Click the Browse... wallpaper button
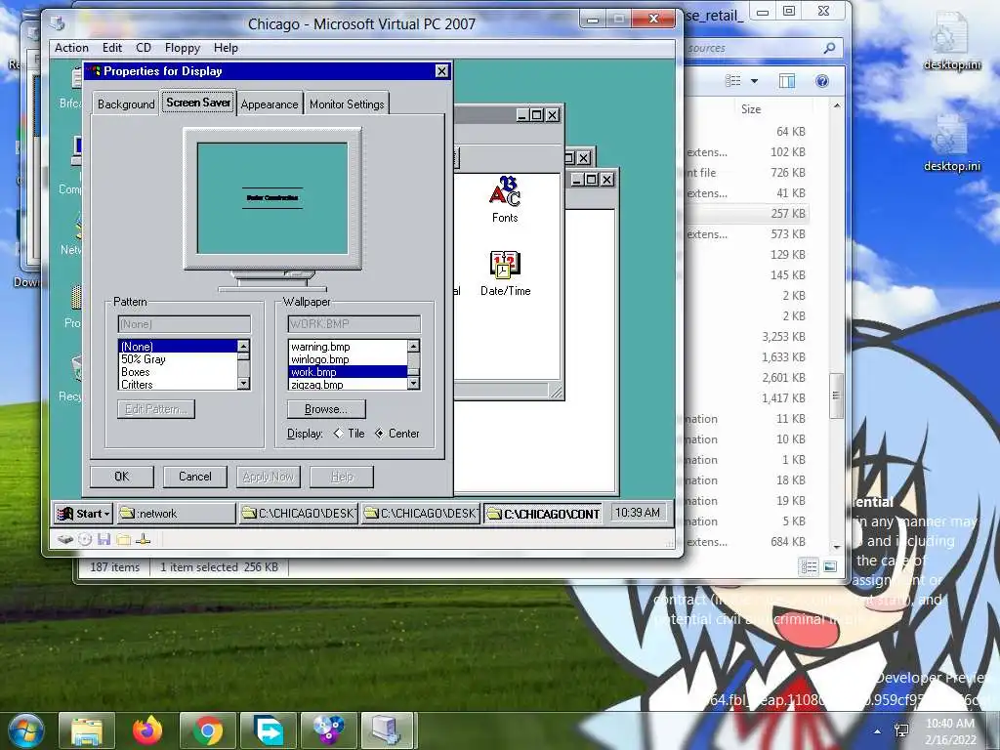Image resolution: width=1000 pixels, height=750 pixels. 326,409
